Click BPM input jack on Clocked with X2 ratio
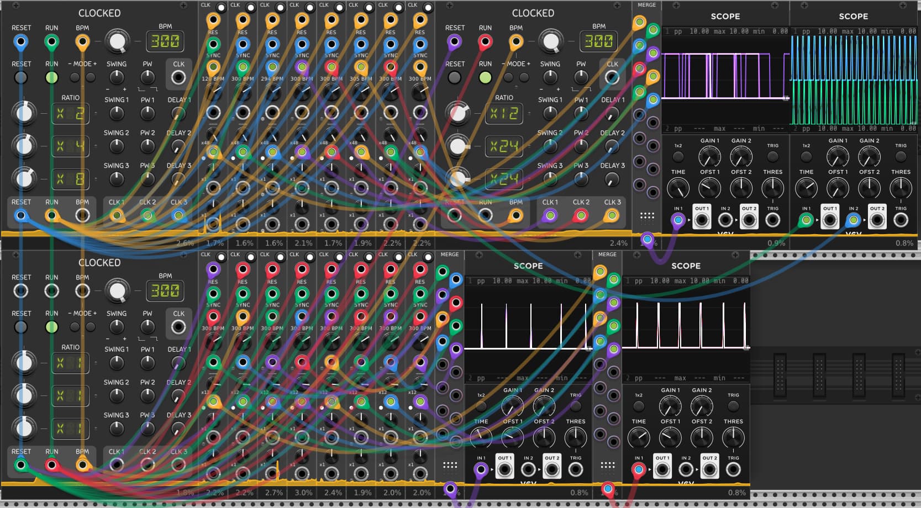This screenshot has height=508, width=921. [x=82, y=42]
